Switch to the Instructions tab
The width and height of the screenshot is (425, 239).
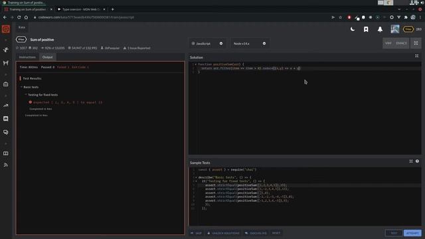tap(27, 57)
